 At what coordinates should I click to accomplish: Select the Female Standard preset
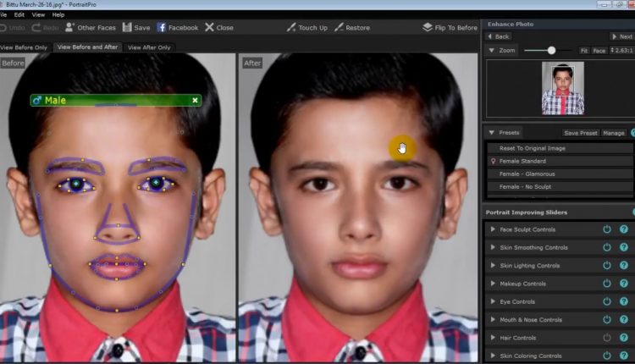[x=560, y=161]
